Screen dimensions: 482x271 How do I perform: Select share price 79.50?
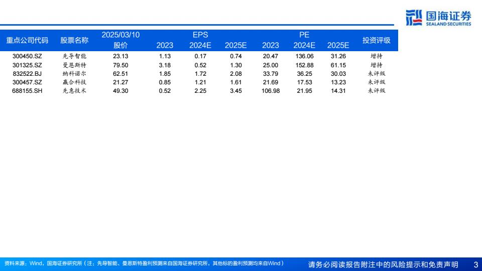tap(120, 65)
